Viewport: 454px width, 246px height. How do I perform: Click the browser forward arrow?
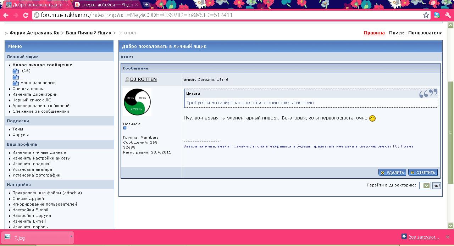point(16,15)
